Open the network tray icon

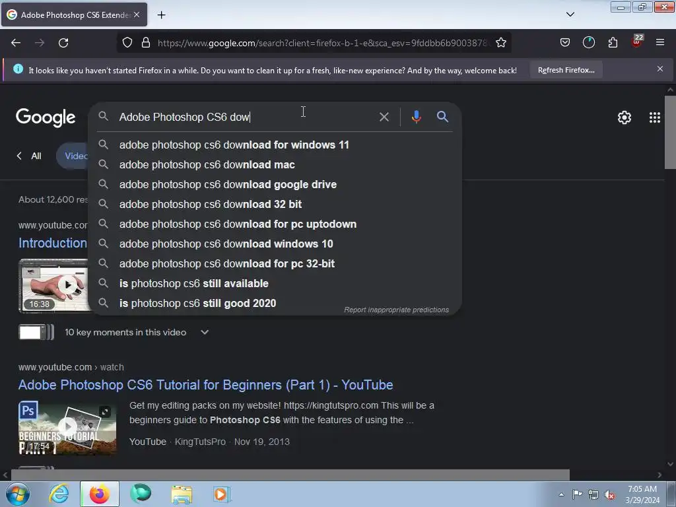tap(593, 494)
